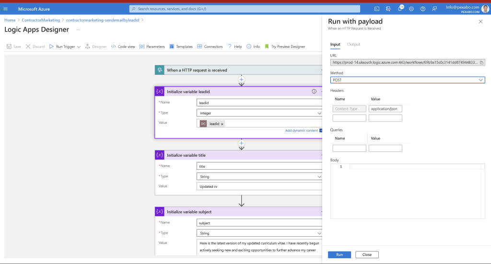
Task: Open the ellipsis next to Logic Apps Designer
Action: click(78, 30)
